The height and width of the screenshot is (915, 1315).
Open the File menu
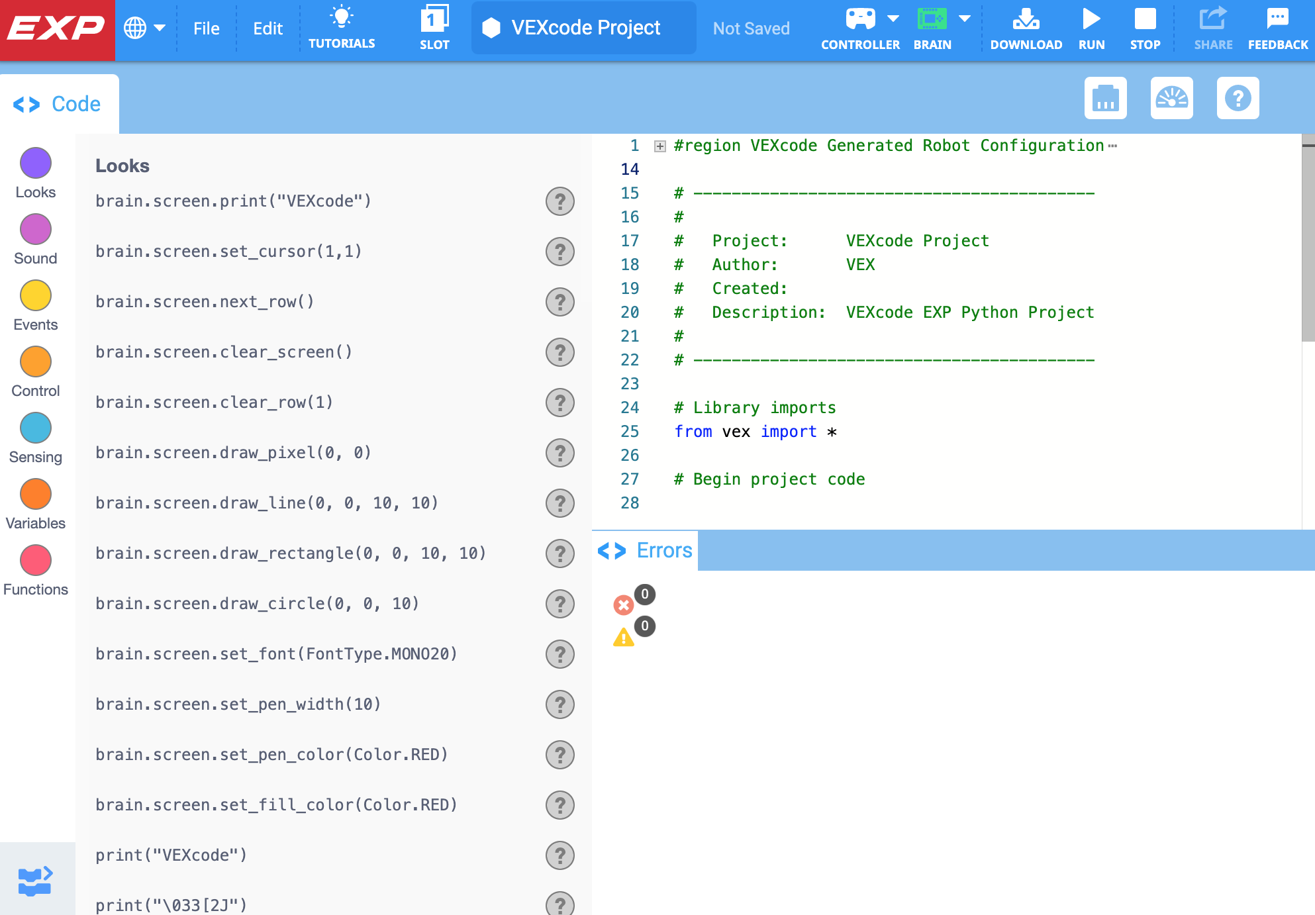point(206,28)
